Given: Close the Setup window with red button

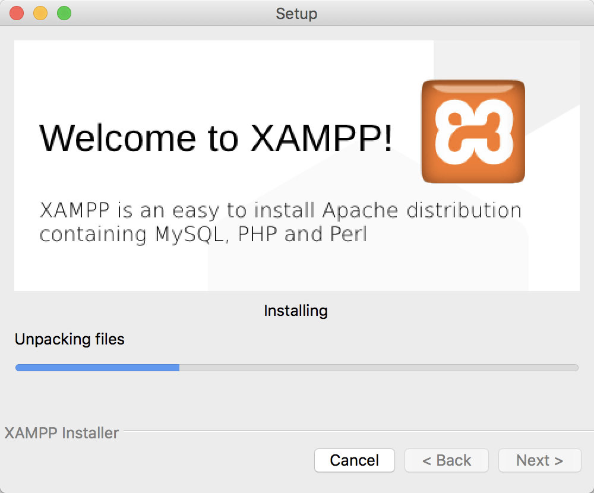Looking at the screenshot, I should [x=17, y=13].
